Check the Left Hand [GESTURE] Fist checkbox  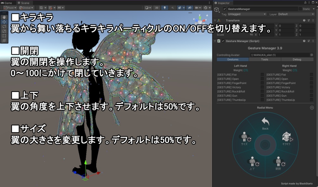pos(262,75)
